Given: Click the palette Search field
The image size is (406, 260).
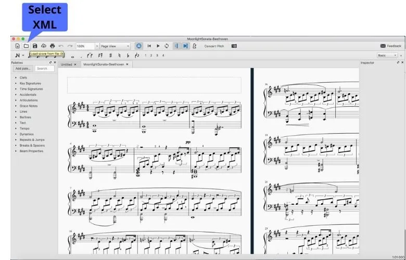Looking at the screenshot, I should [x=45, y=68].
